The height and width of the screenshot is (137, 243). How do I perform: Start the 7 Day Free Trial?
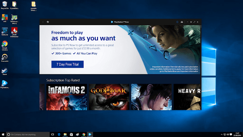click(x=68, y=64)
